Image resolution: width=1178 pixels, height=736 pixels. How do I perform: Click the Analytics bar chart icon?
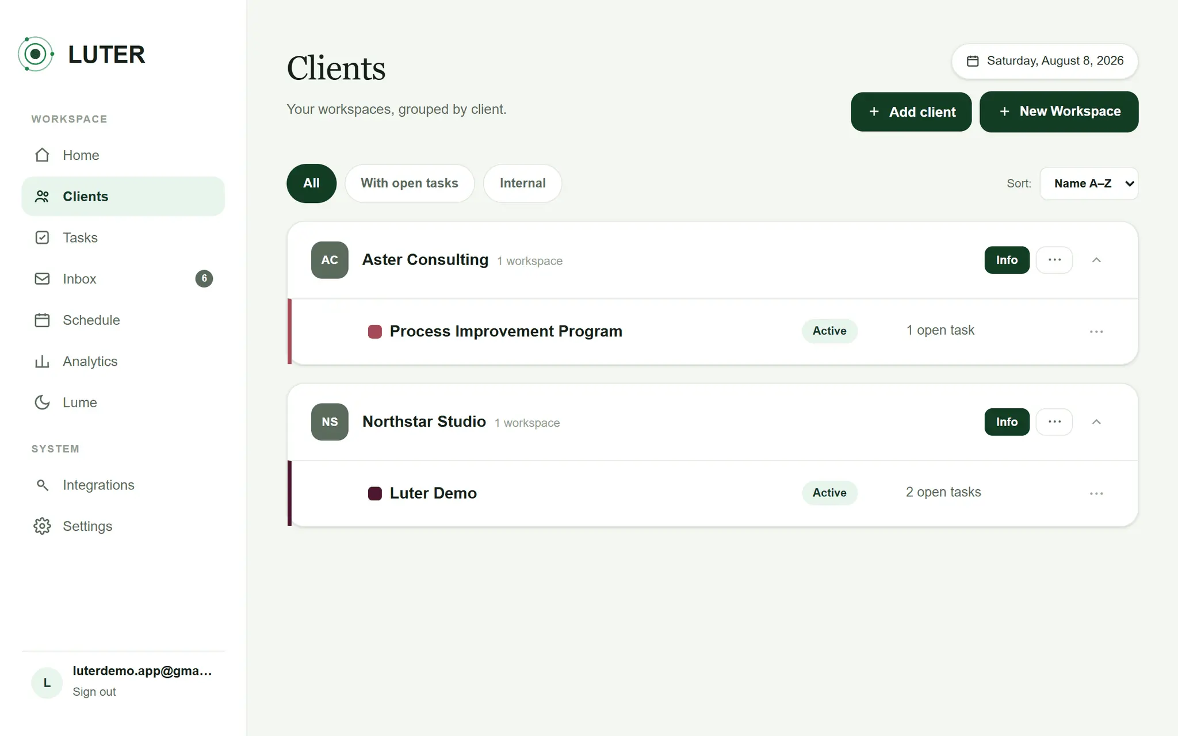[x=42, y=362]
